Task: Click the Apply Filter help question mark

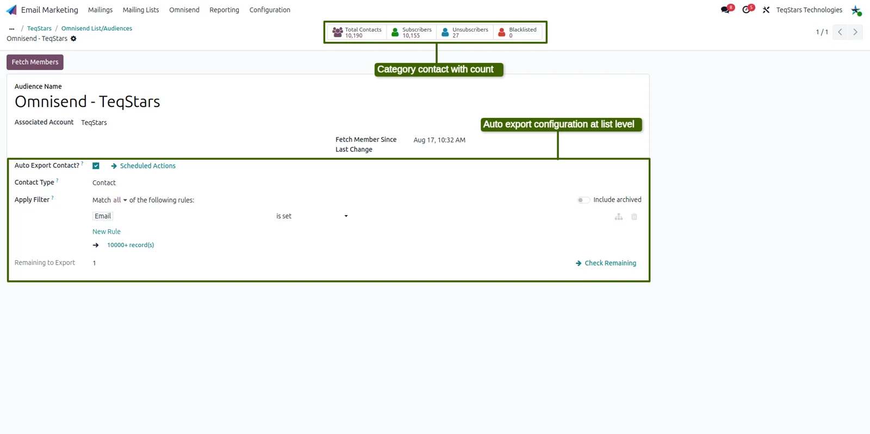Action: click(x=52, y=198)
